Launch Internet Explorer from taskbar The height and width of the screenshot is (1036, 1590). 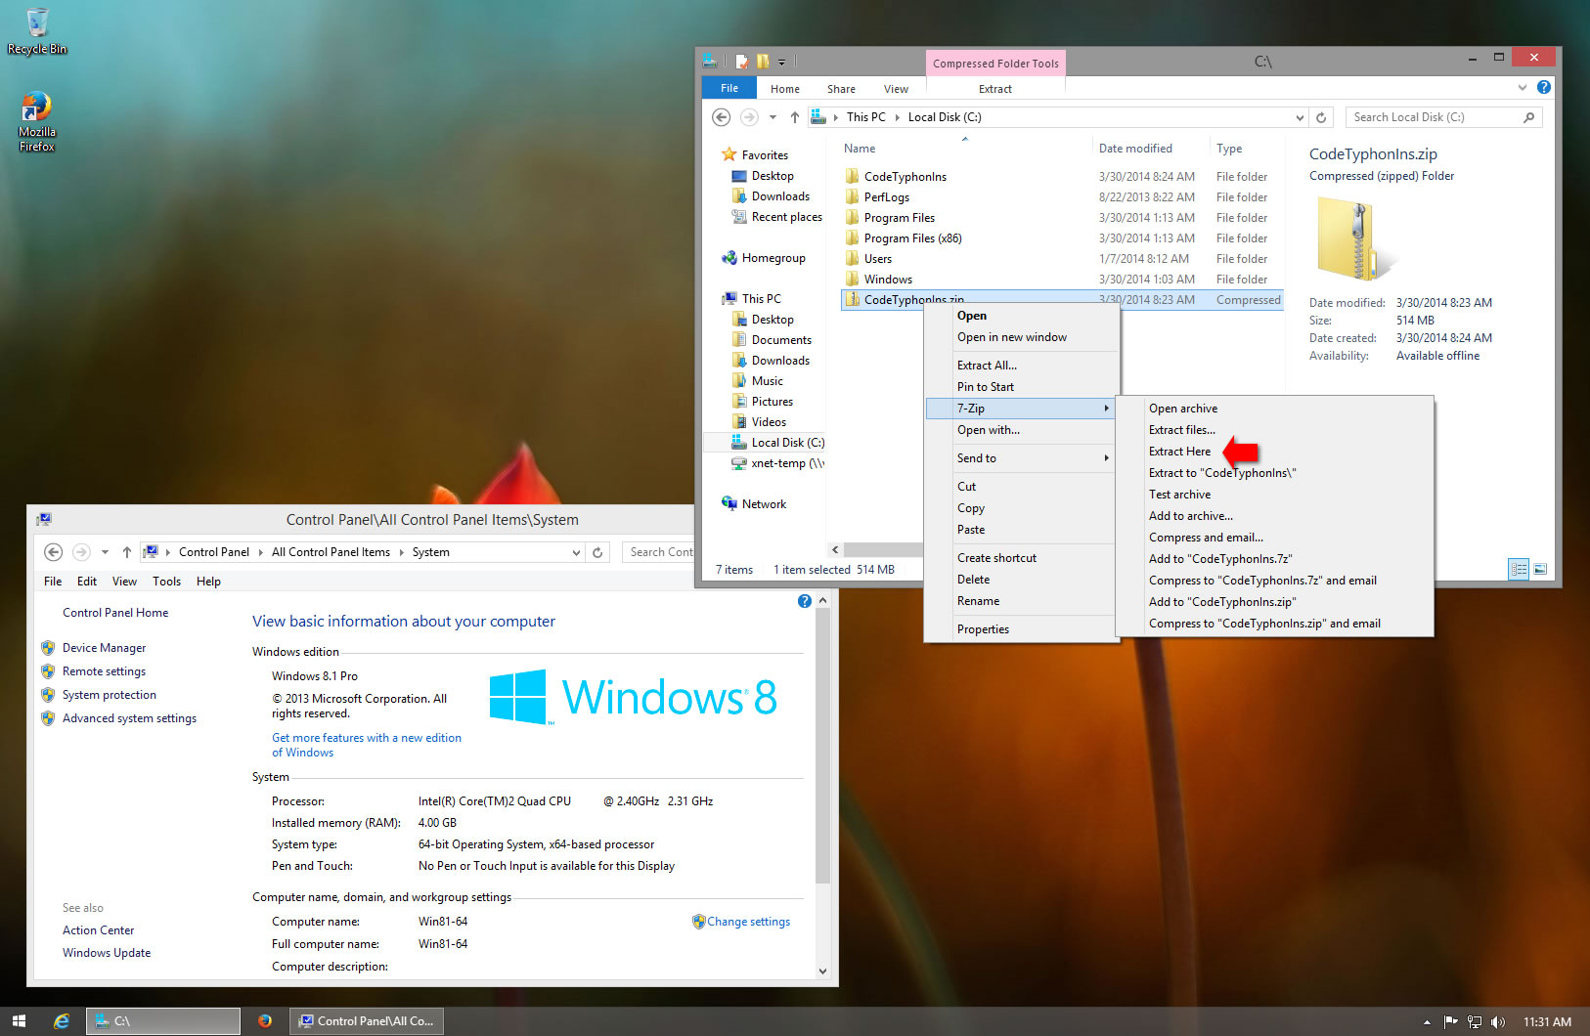coord(62,1021)
